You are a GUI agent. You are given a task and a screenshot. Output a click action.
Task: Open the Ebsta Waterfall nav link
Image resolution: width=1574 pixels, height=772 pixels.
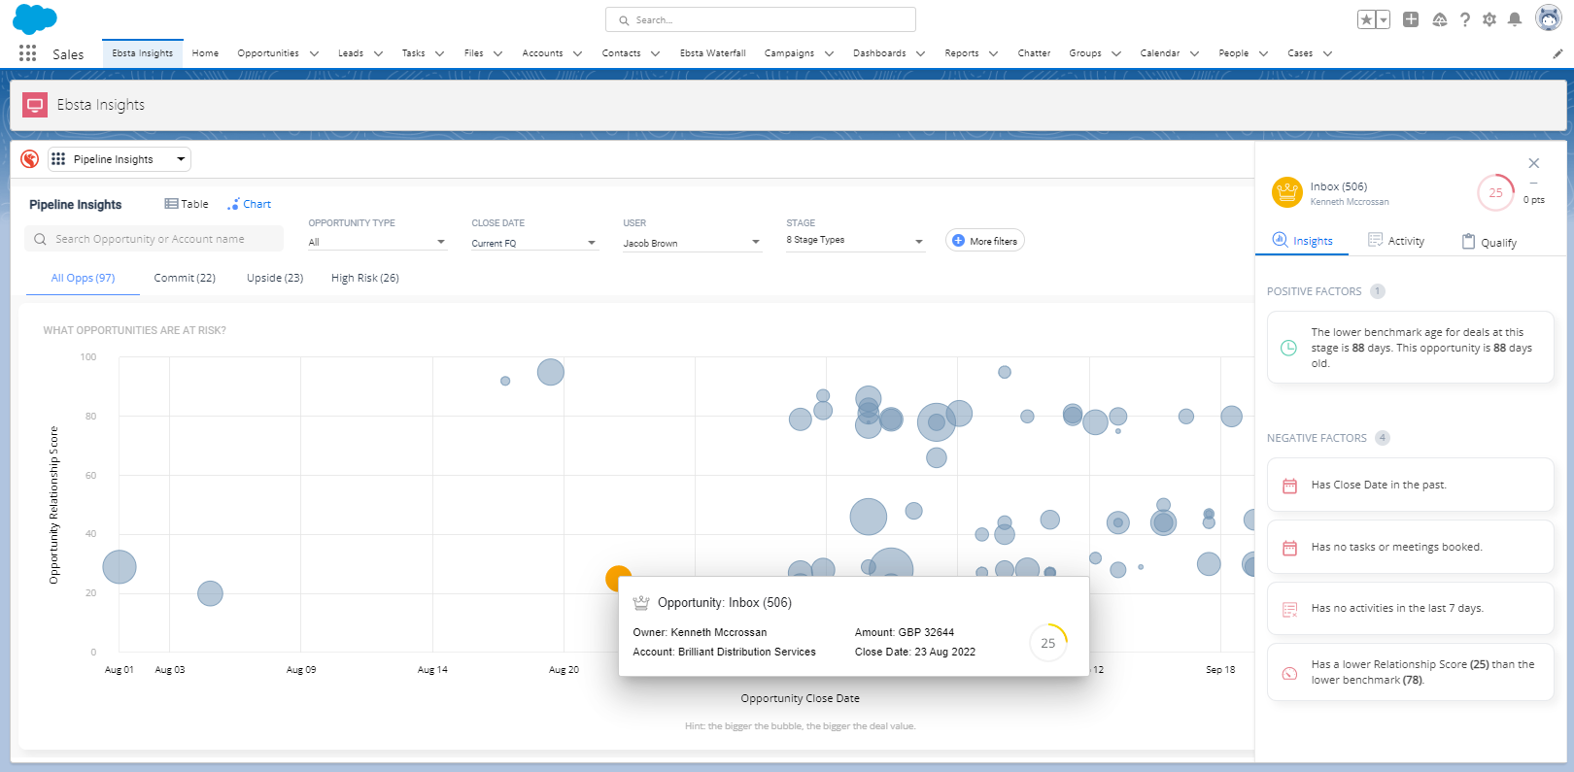(712, 53)
